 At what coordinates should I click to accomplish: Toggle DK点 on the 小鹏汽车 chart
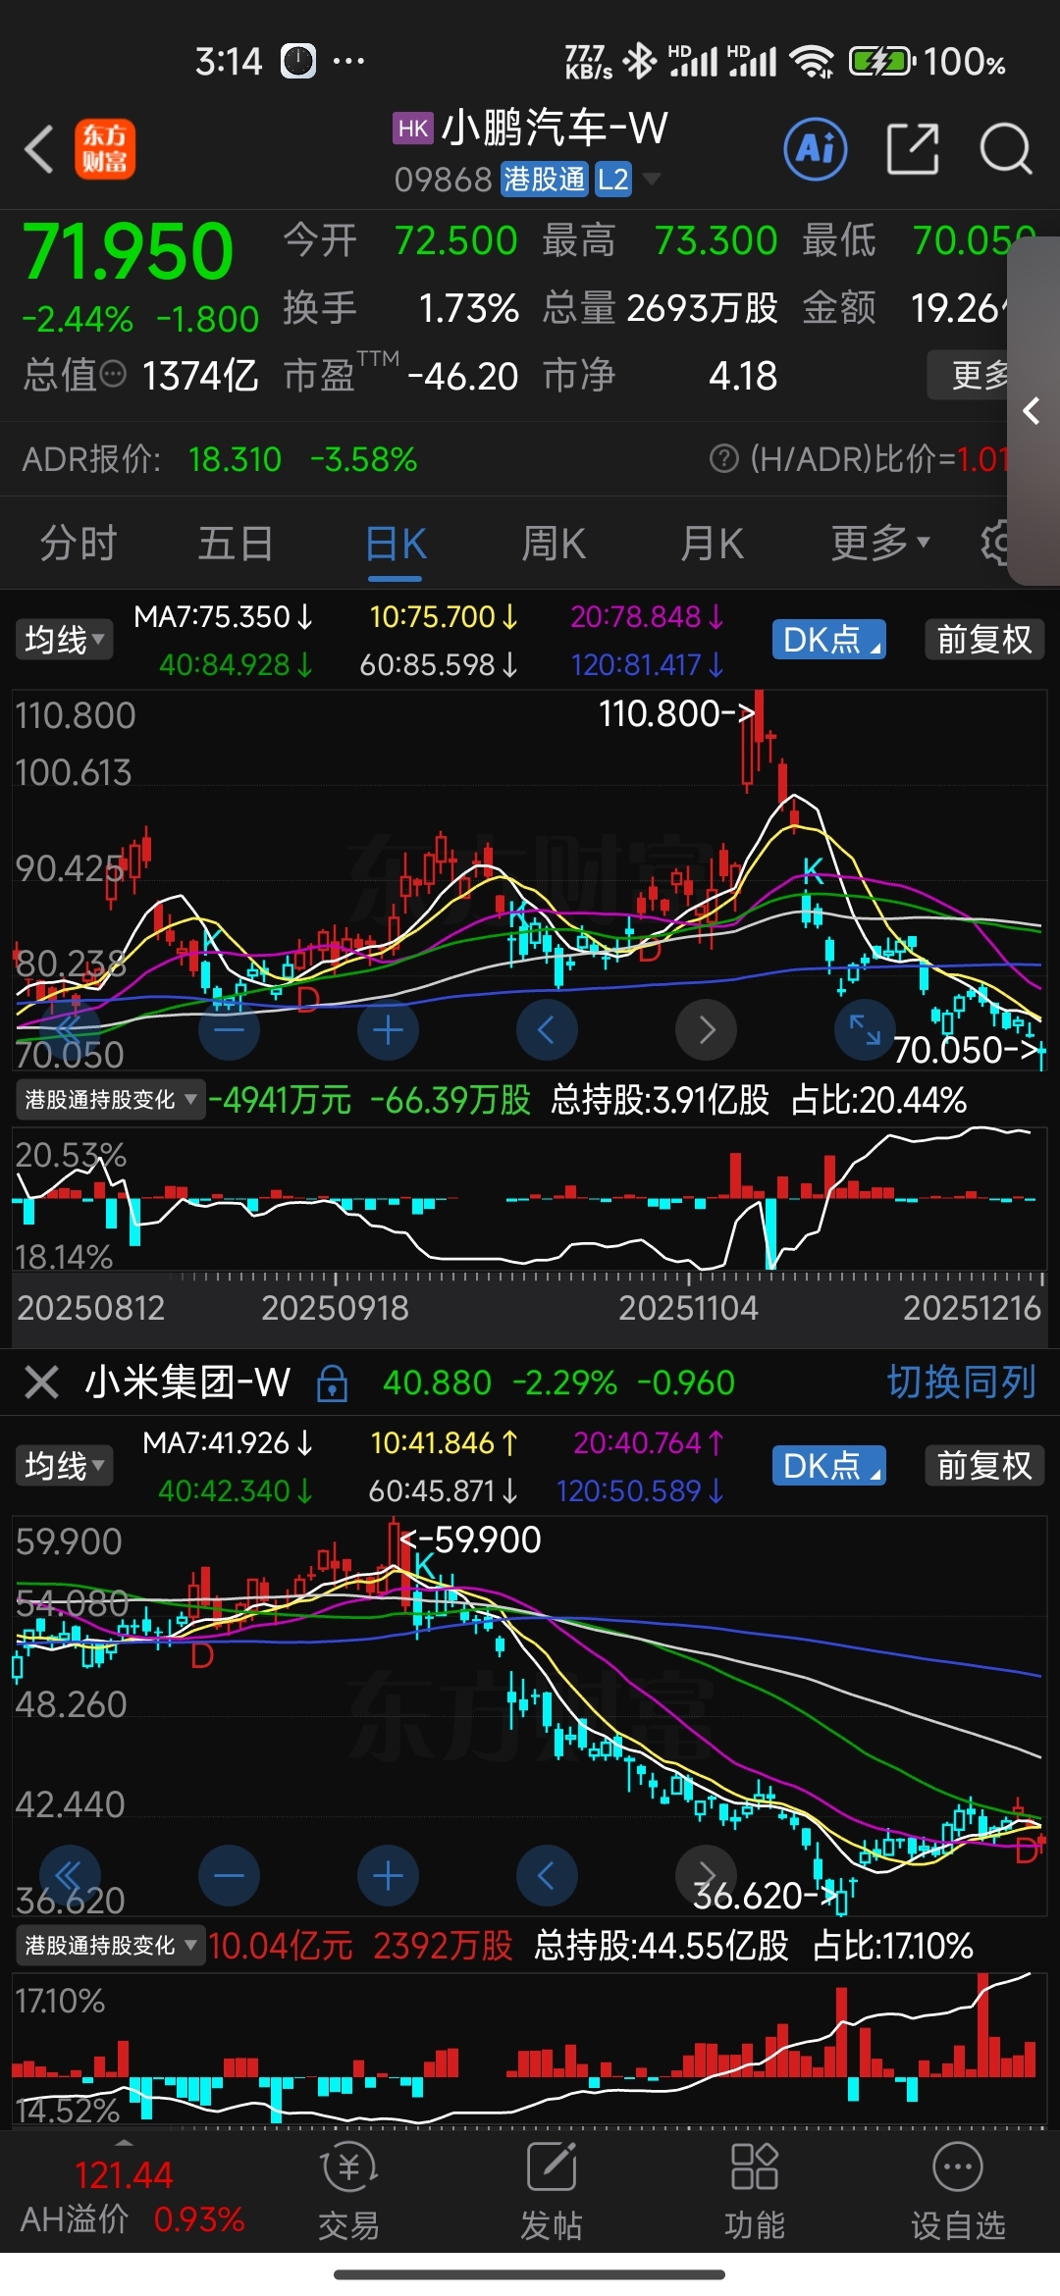tap(829, 640)
